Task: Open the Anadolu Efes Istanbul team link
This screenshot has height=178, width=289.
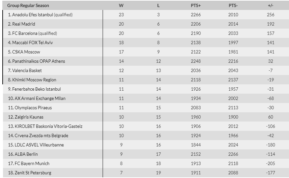Action: point(32,15)
